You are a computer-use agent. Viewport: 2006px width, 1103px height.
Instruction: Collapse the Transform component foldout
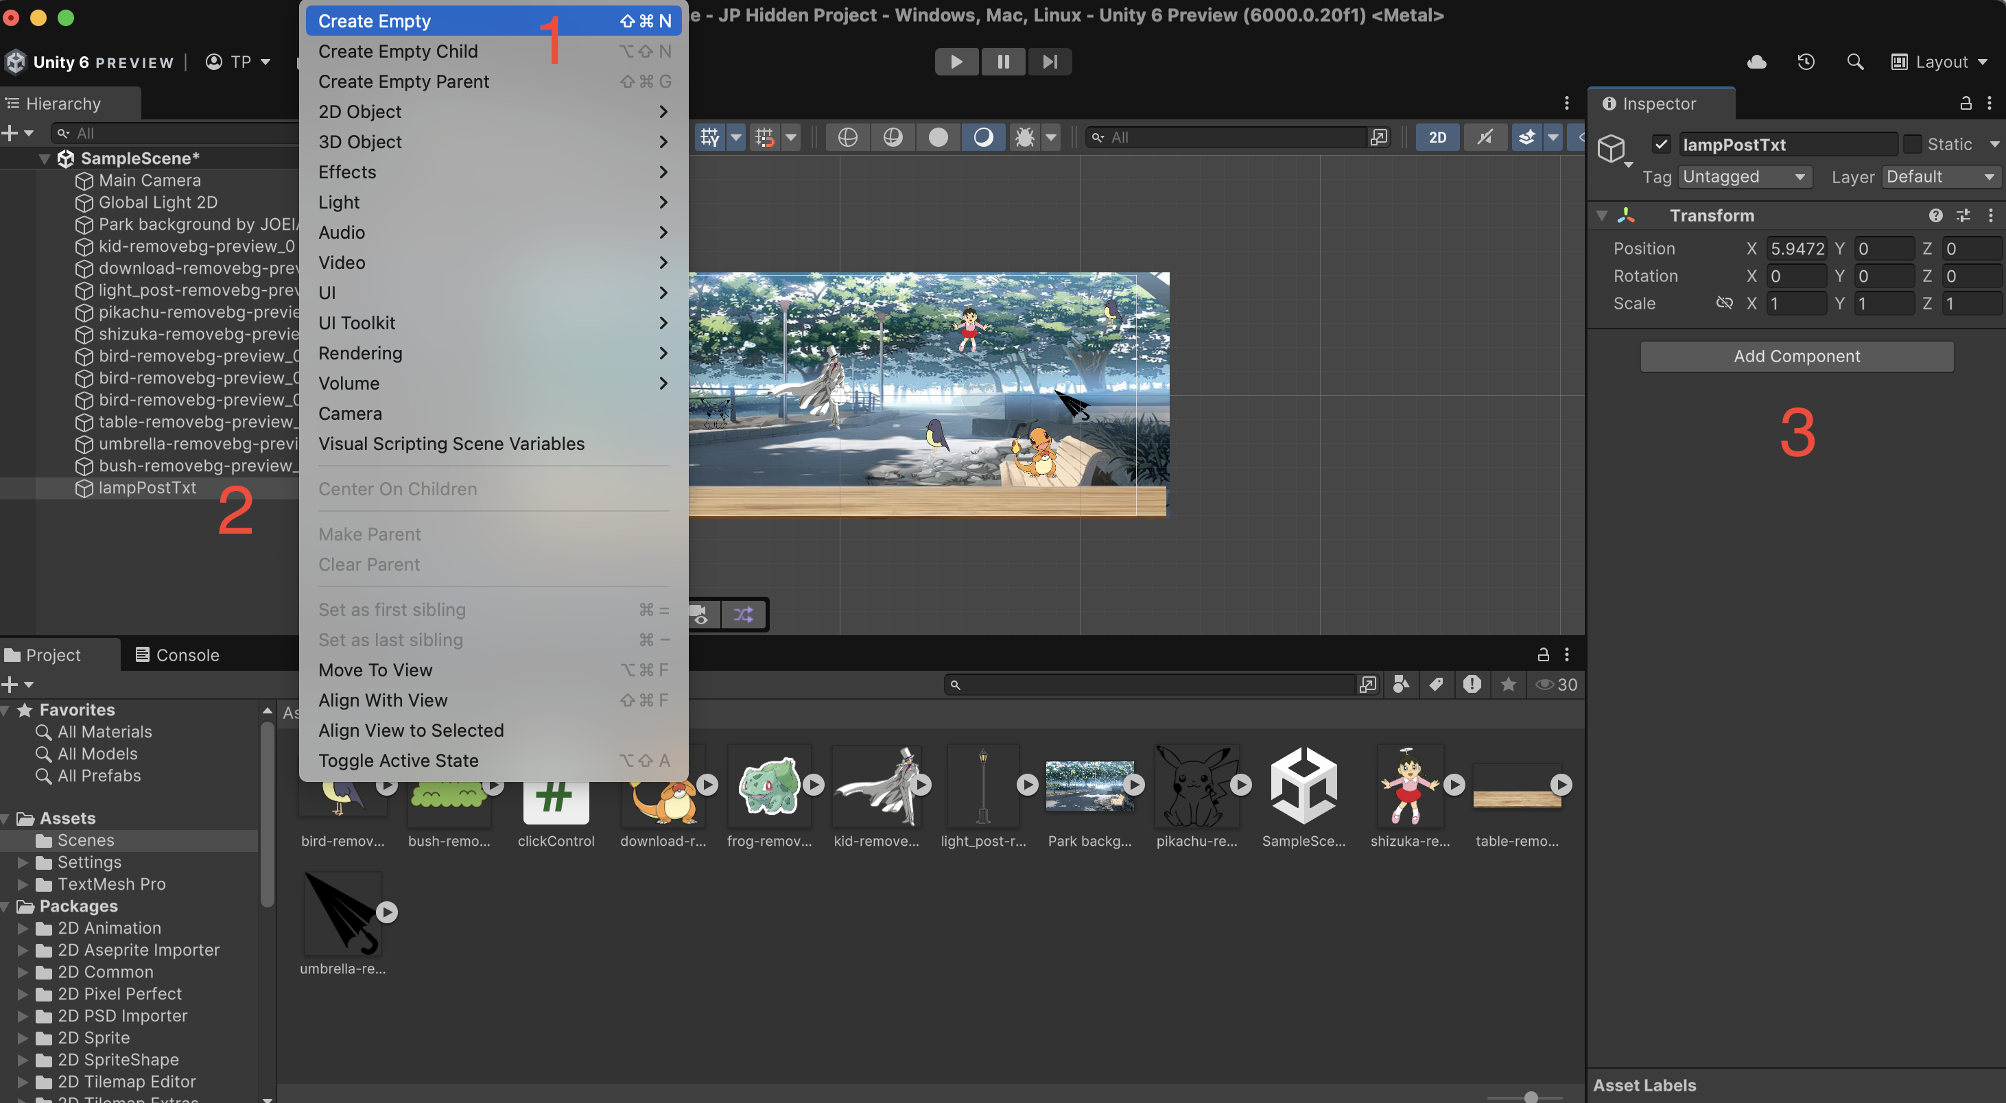[1602, 215]
